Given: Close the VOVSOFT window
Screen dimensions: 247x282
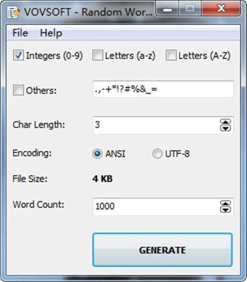Looking at the screenshot, I should pos(221,9).
